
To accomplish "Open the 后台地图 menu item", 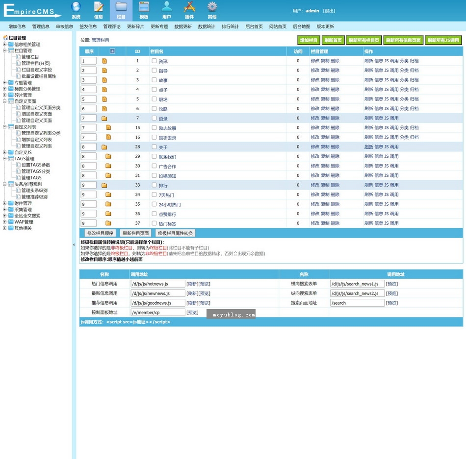I will tap(301, 26).
